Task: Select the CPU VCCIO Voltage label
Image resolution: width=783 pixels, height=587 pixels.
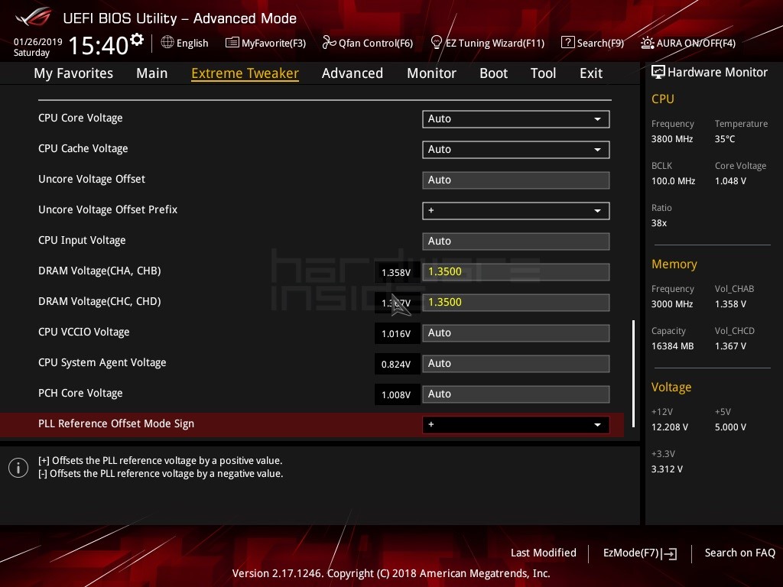Action: tap(84, 332)
